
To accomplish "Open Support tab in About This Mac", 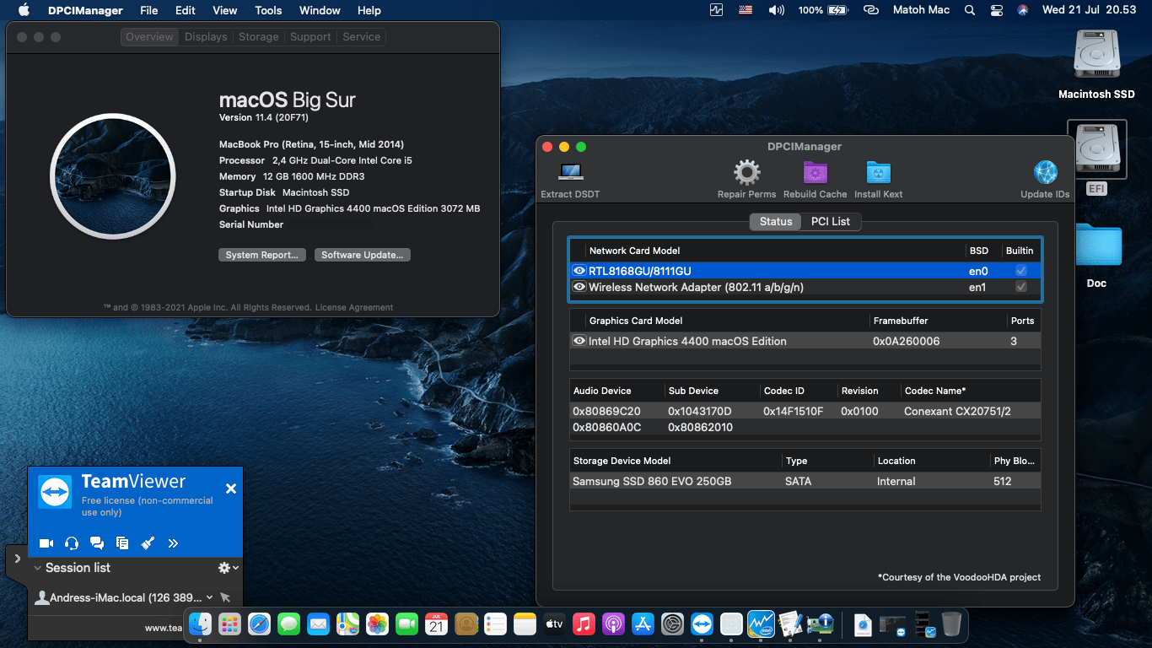I will [x=310, y=37].
